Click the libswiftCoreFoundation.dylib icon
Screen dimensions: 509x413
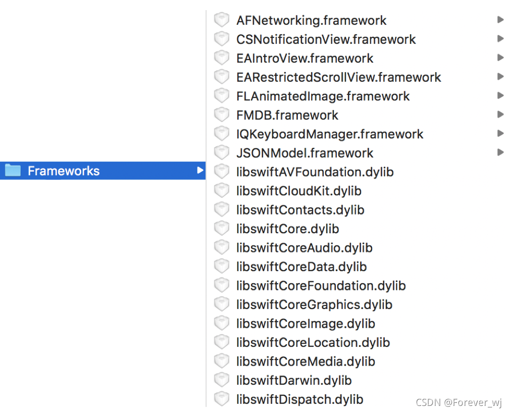click(x=222, y=285)
